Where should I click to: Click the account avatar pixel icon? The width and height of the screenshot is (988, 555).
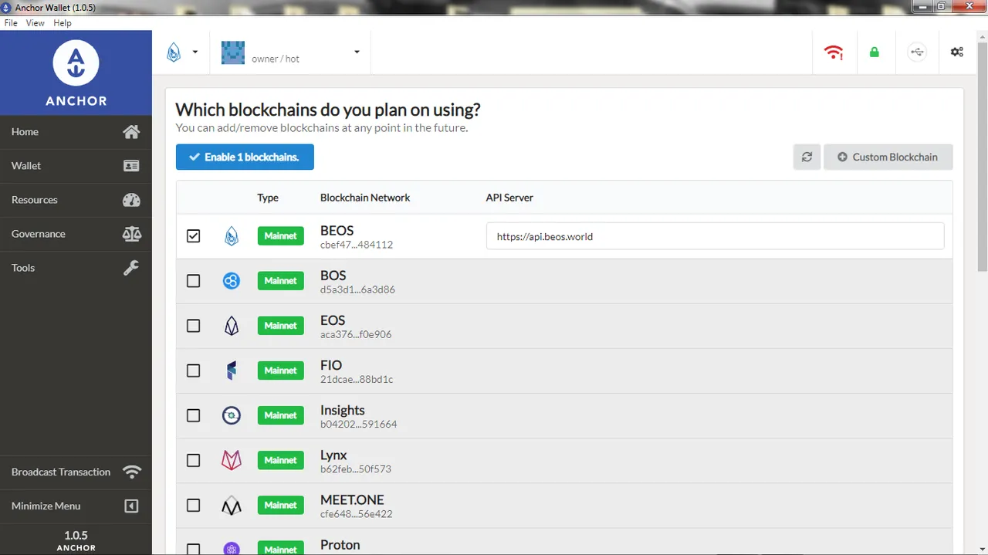coord(233,52)
